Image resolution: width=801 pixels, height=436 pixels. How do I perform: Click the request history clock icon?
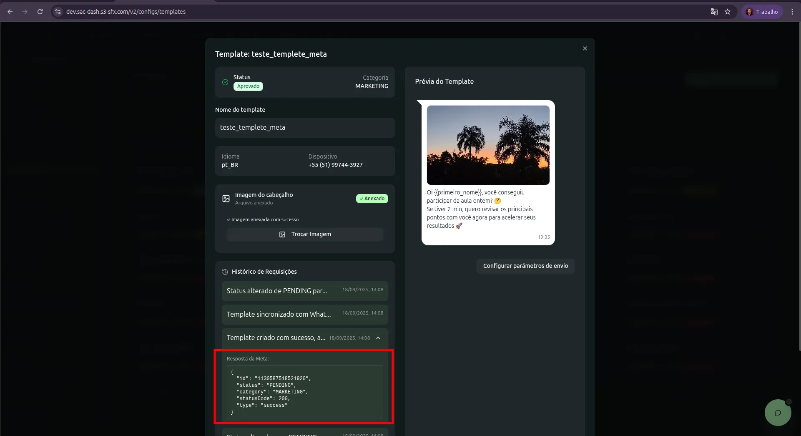tap(225, 272)
